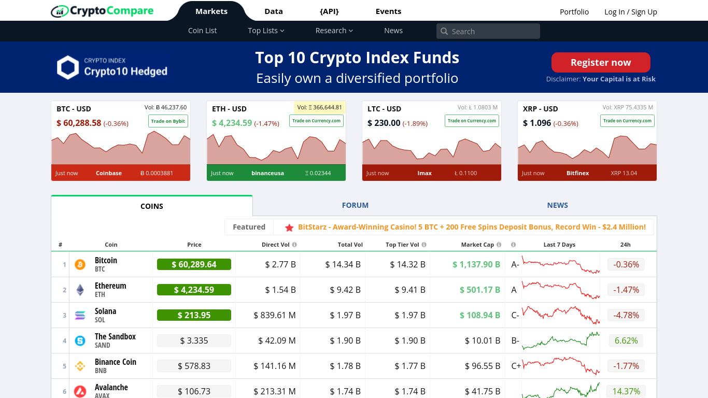
Task: Click the red star Featured icon
Action: [289, 228]
